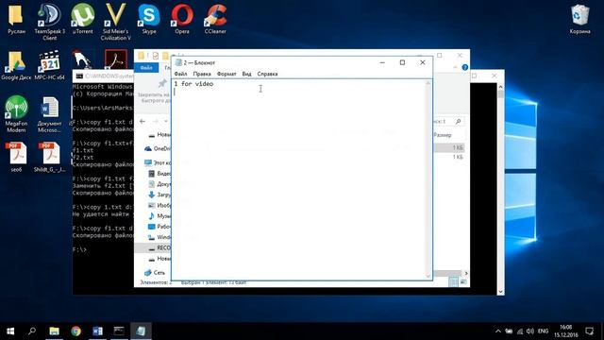Open the Вид menu in Notepad
604x340 pixels.
pos(246,74)
